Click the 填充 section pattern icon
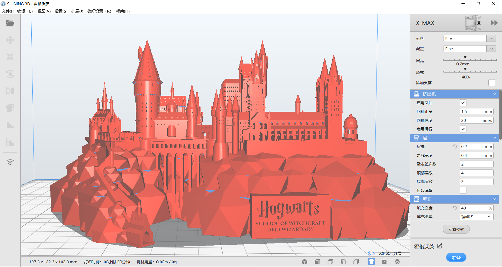This screenshot has width=502, height=267. 417,199
